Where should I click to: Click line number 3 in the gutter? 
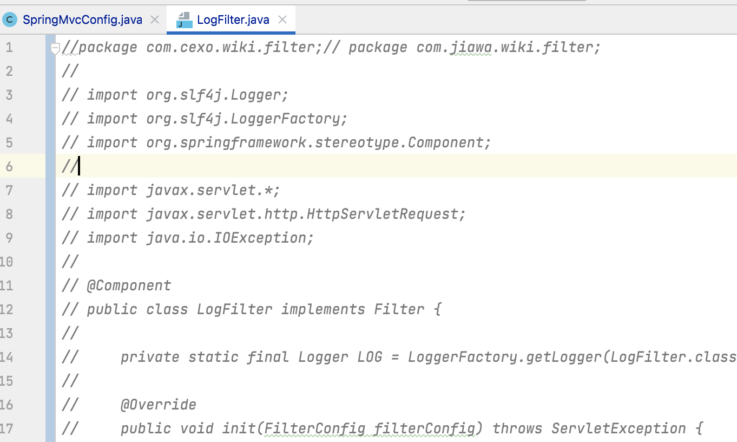pyautogui.click(x=9, y=95)
